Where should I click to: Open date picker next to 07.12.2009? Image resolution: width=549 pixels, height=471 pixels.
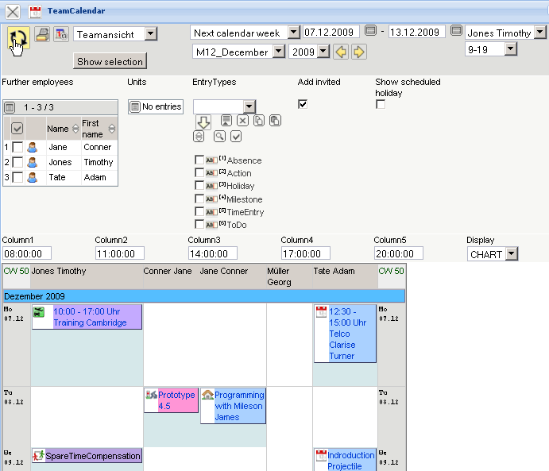coord(370,32)
